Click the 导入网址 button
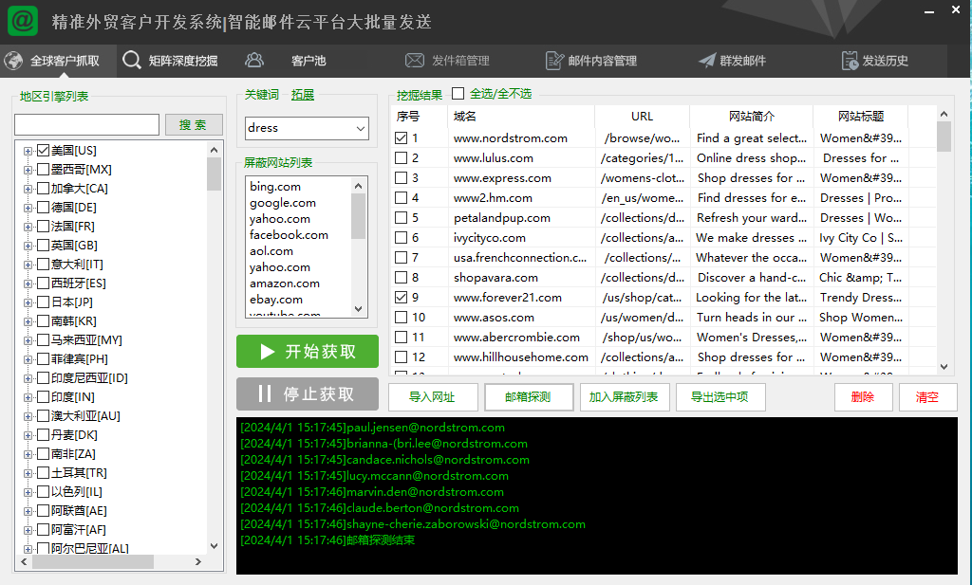The height and width of the screenshot is (585, 972). pos(433,397)
